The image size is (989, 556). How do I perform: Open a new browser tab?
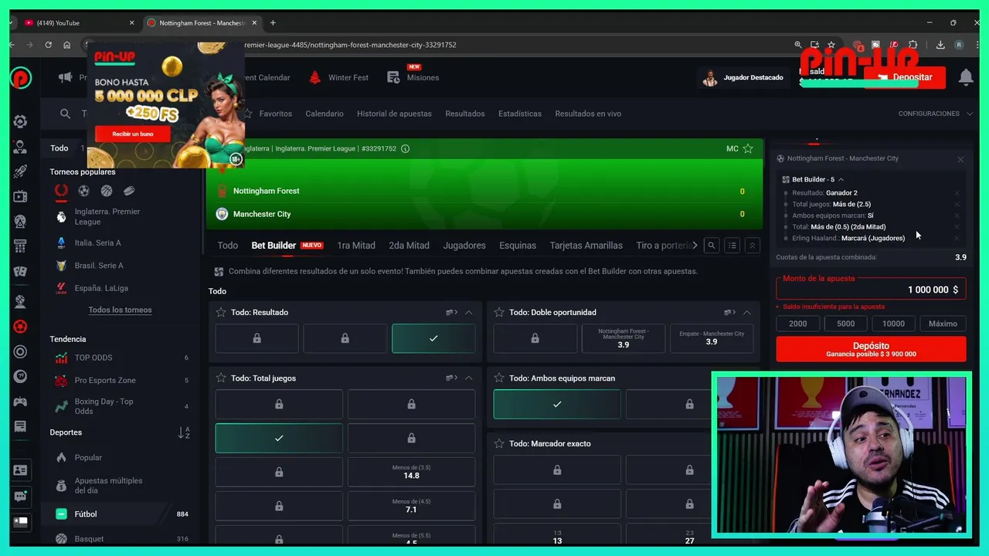click(x=273, y=22)
